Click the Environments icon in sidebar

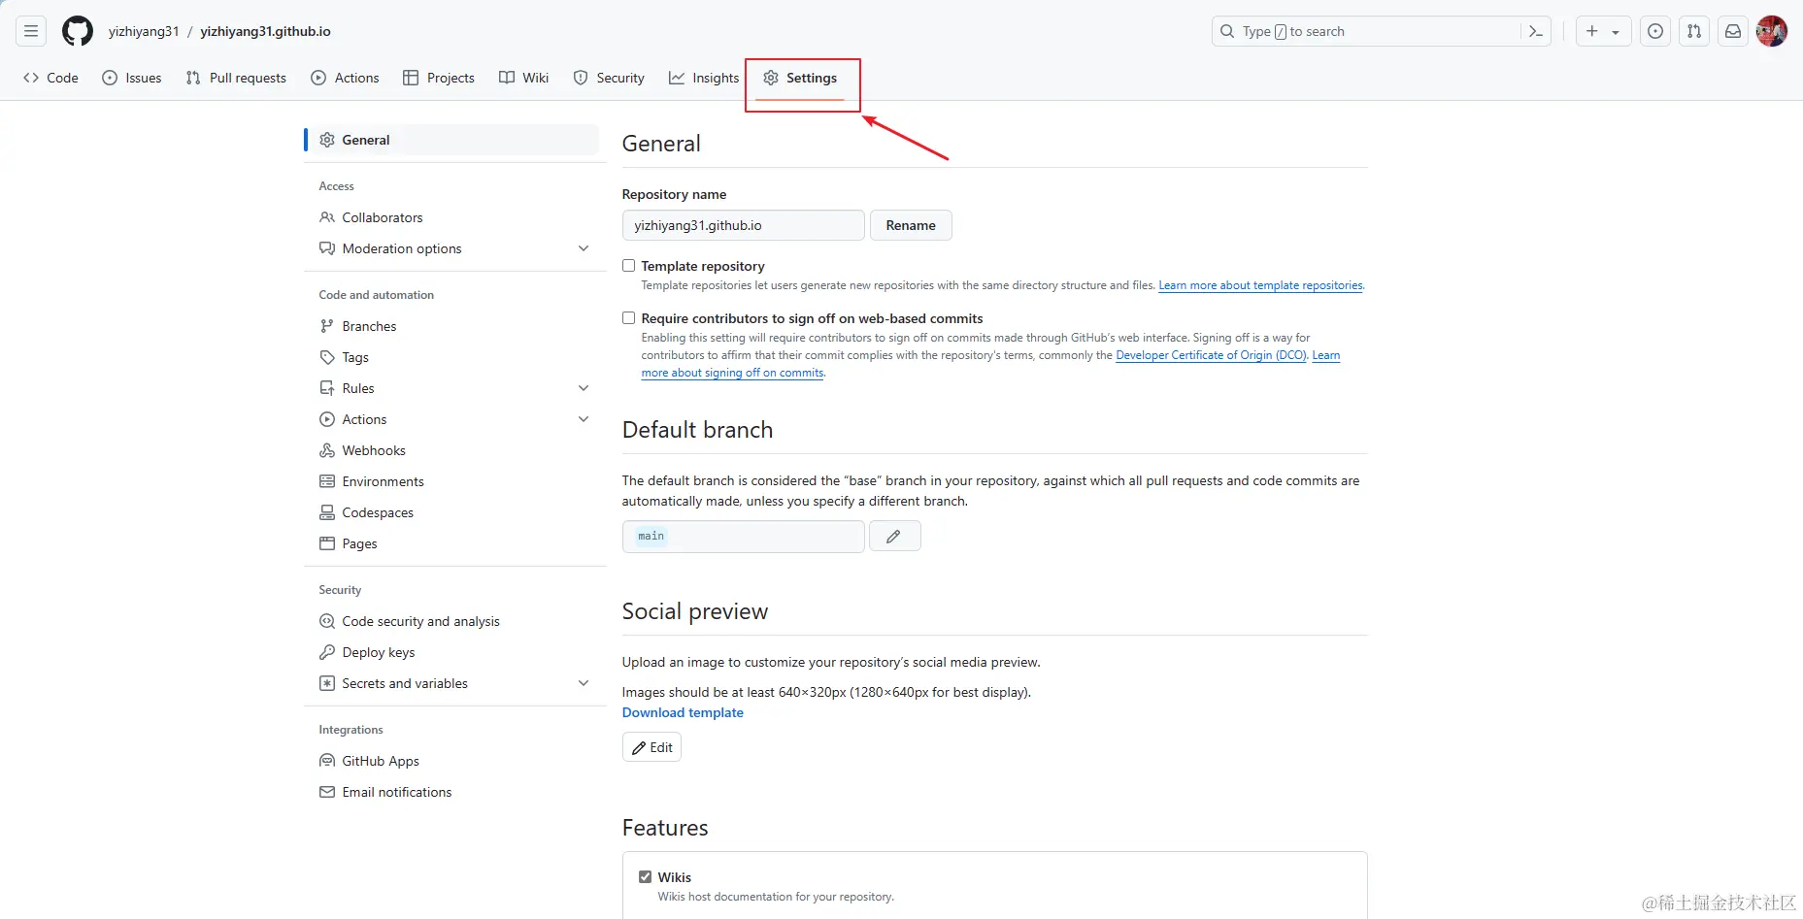point(327,481)
